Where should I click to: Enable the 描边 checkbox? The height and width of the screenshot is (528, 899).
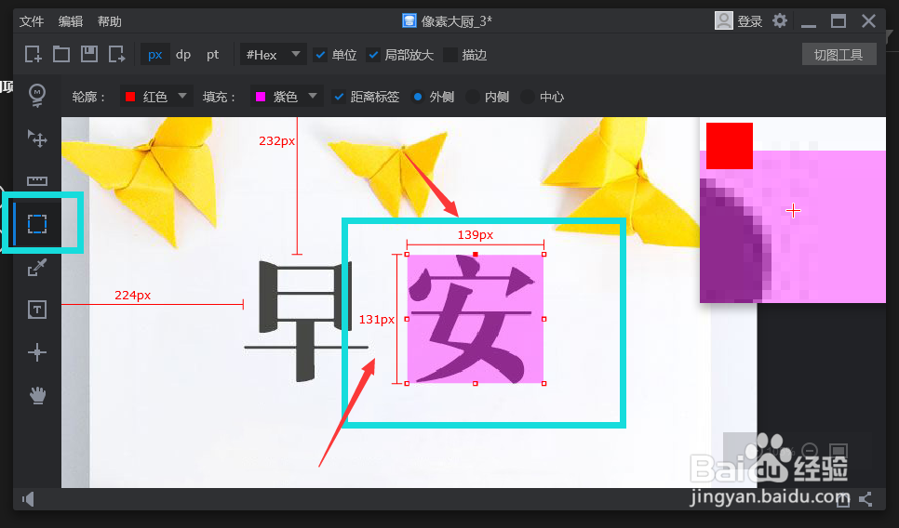450,55
